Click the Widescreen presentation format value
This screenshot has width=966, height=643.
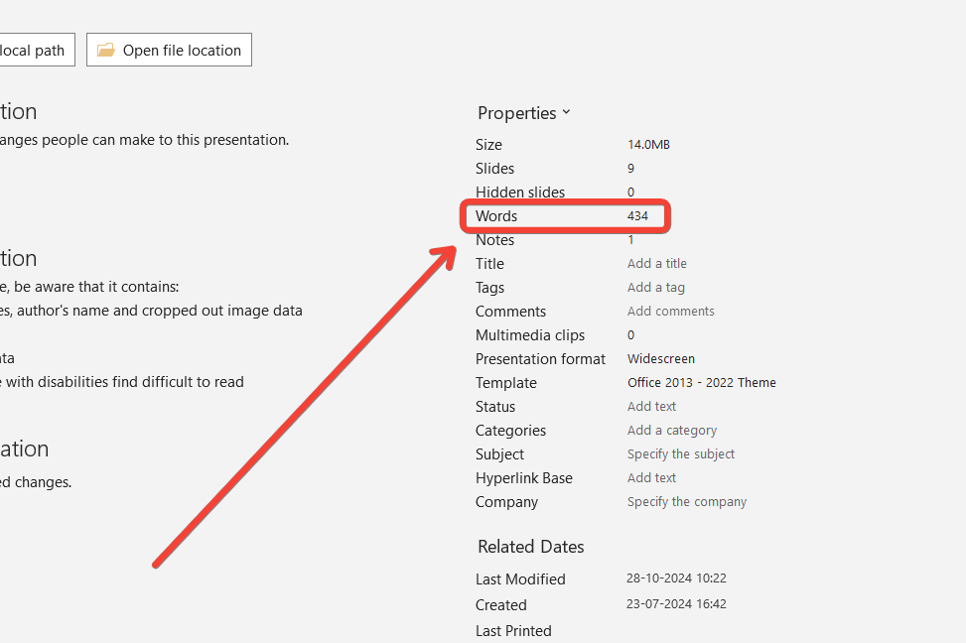[x=660, y=359]
